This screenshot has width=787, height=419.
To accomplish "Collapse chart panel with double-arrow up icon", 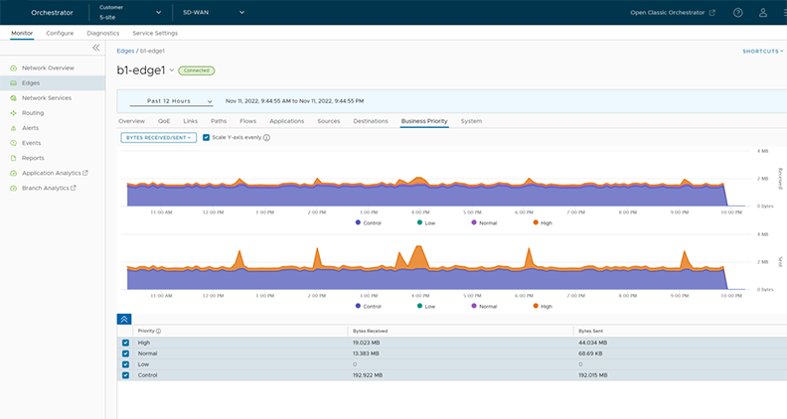I will click(x=124, y=319).
